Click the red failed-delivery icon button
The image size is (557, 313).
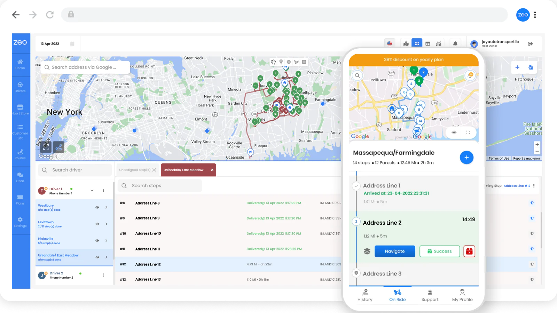[x=469, y=251]
